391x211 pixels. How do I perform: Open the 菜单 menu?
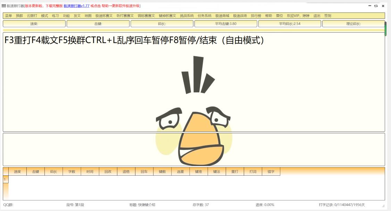pyautogui.click(x=8, y=16)
